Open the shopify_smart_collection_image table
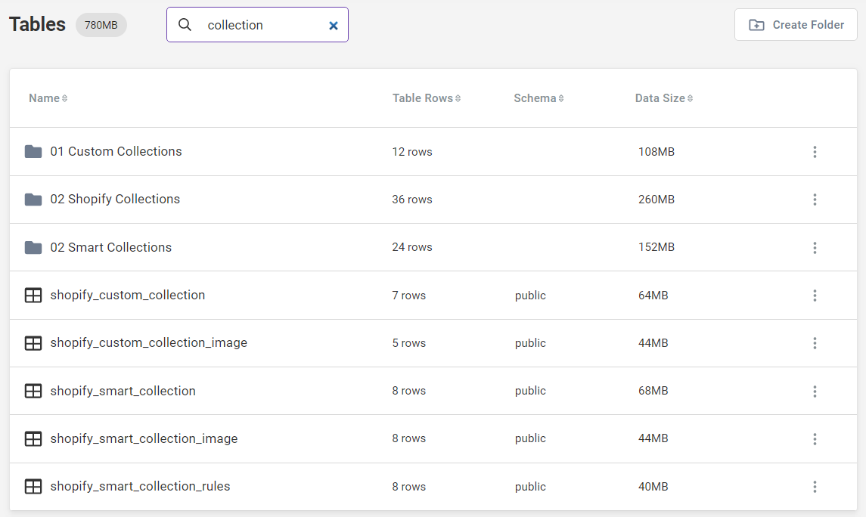This screenshot has height=517, width=866. (144, 438)
